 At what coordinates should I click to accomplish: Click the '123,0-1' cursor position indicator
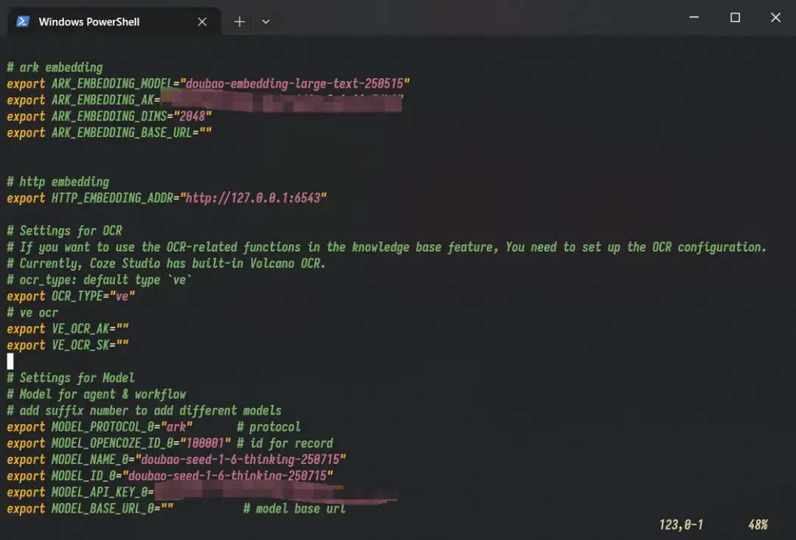click(681, 525)
